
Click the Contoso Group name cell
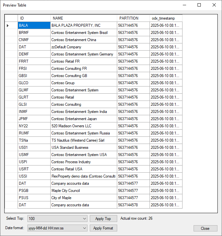tap(84, 83)
